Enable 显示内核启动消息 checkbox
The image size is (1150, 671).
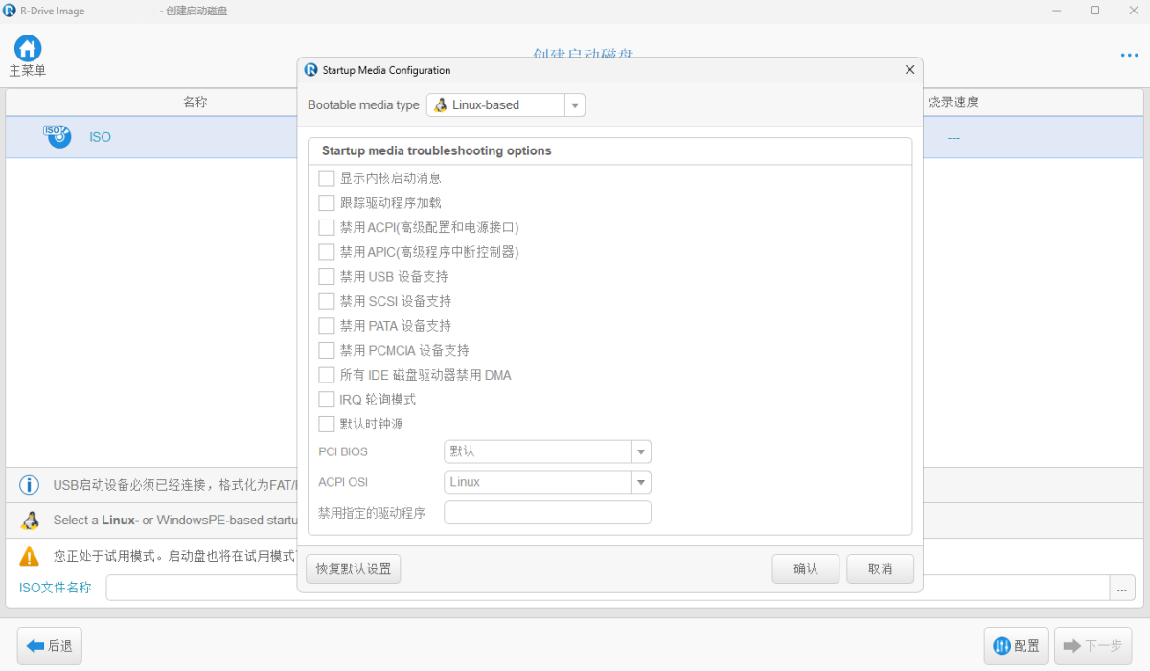tap(327, 178)
